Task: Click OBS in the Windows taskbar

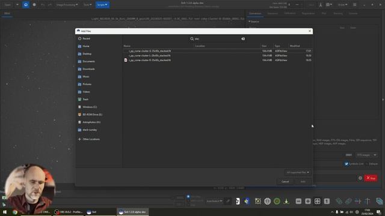Action: click(x=69, y=212)
